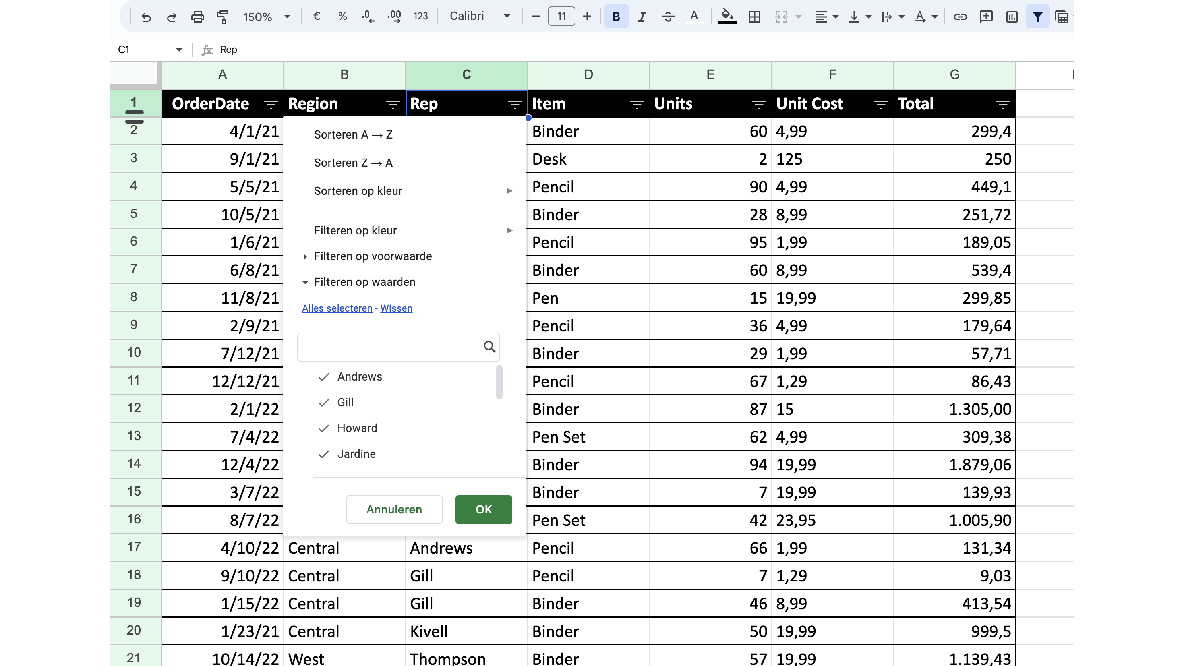
Task: Apply strikethrough formatting
Action: click(667, 17)
